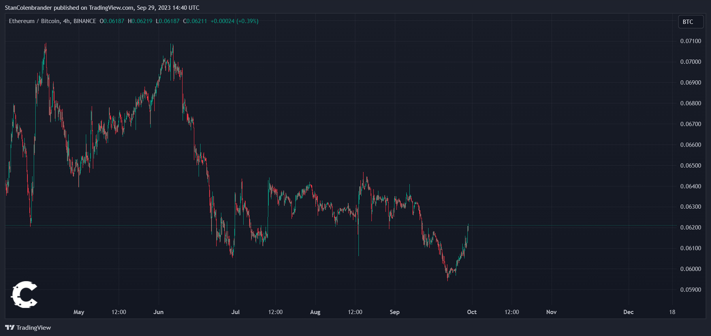Click the Ethereum / Bitcoin symbol title

(x=34, y=21)
